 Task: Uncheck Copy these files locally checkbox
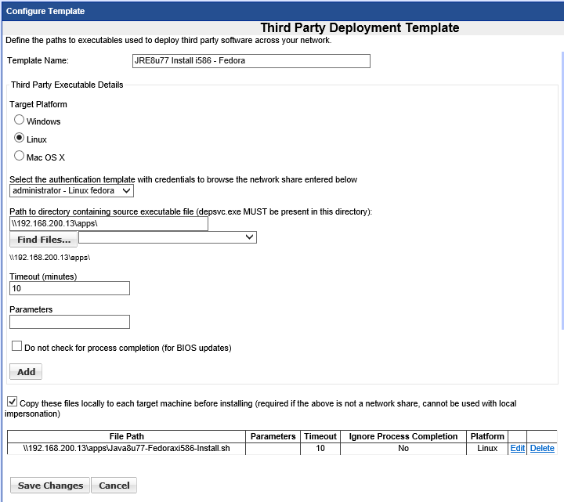point(12,402)
